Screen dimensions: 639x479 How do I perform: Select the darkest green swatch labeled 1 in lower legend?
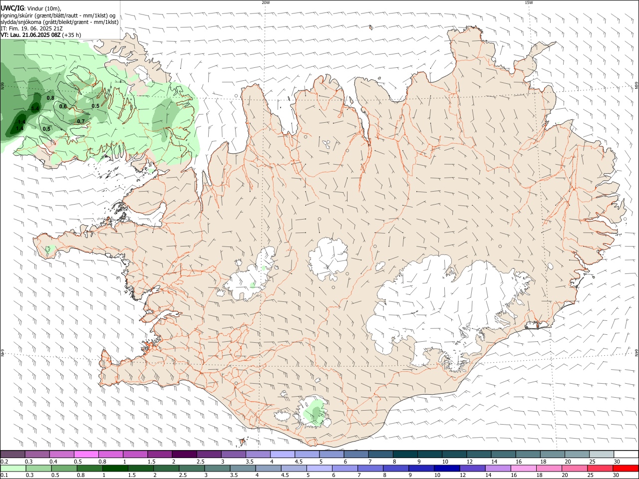[115, 468]
